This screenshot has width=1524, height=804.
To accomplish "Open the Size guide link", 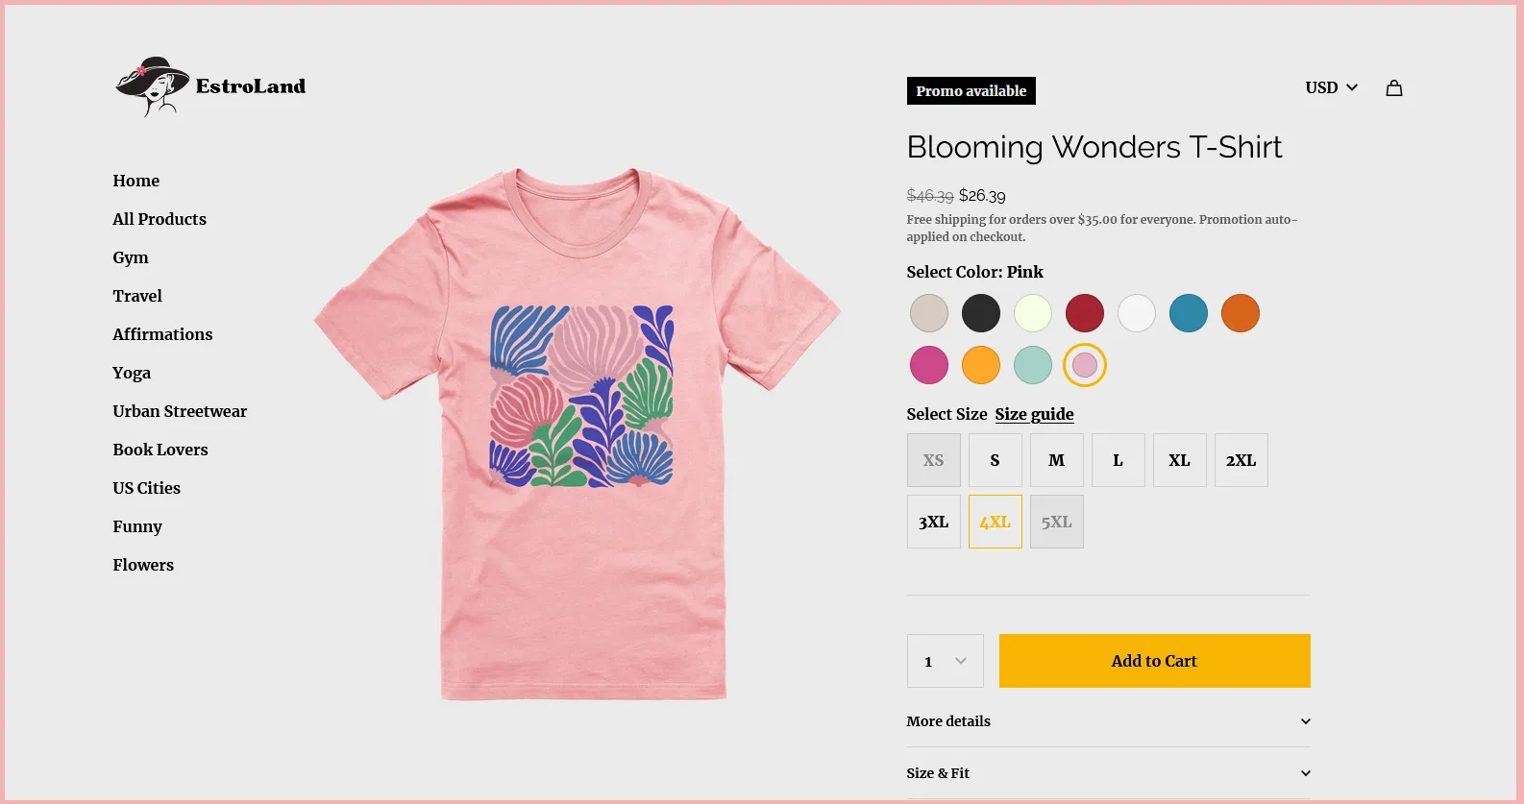I will (1034, 414).
